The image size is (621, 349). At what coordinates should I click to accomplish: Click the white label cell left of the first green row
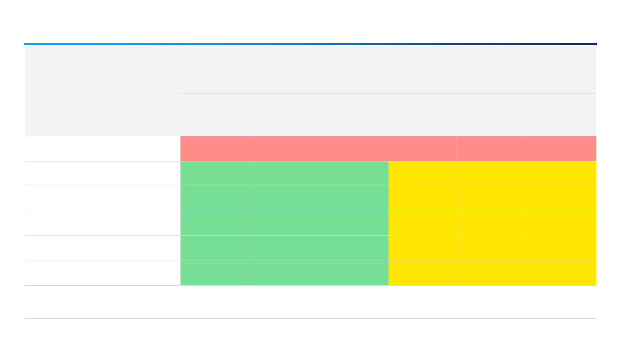(102, 174)
